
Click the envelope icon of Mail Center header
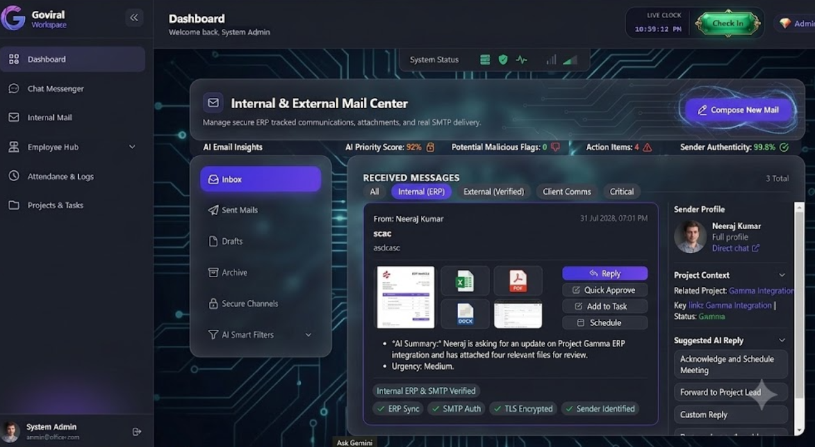(213, 103)
